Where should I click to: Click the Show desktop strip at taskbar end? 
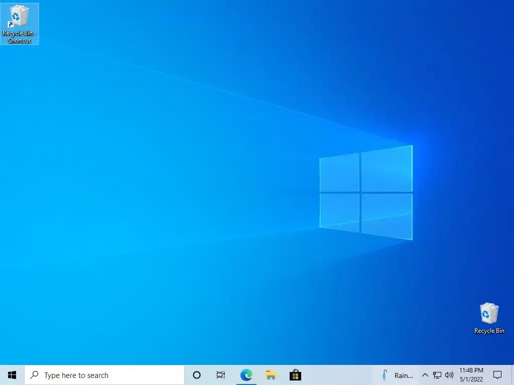click(x=512, y=375)
